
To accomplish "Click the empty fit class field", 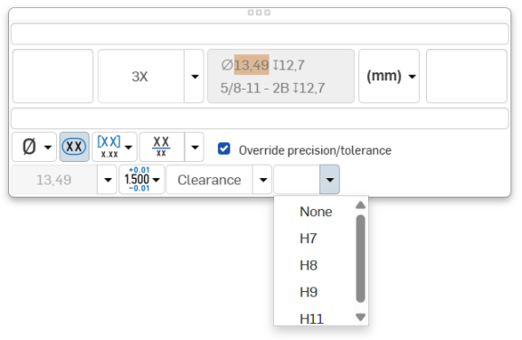I will click(x=297, y=180).
